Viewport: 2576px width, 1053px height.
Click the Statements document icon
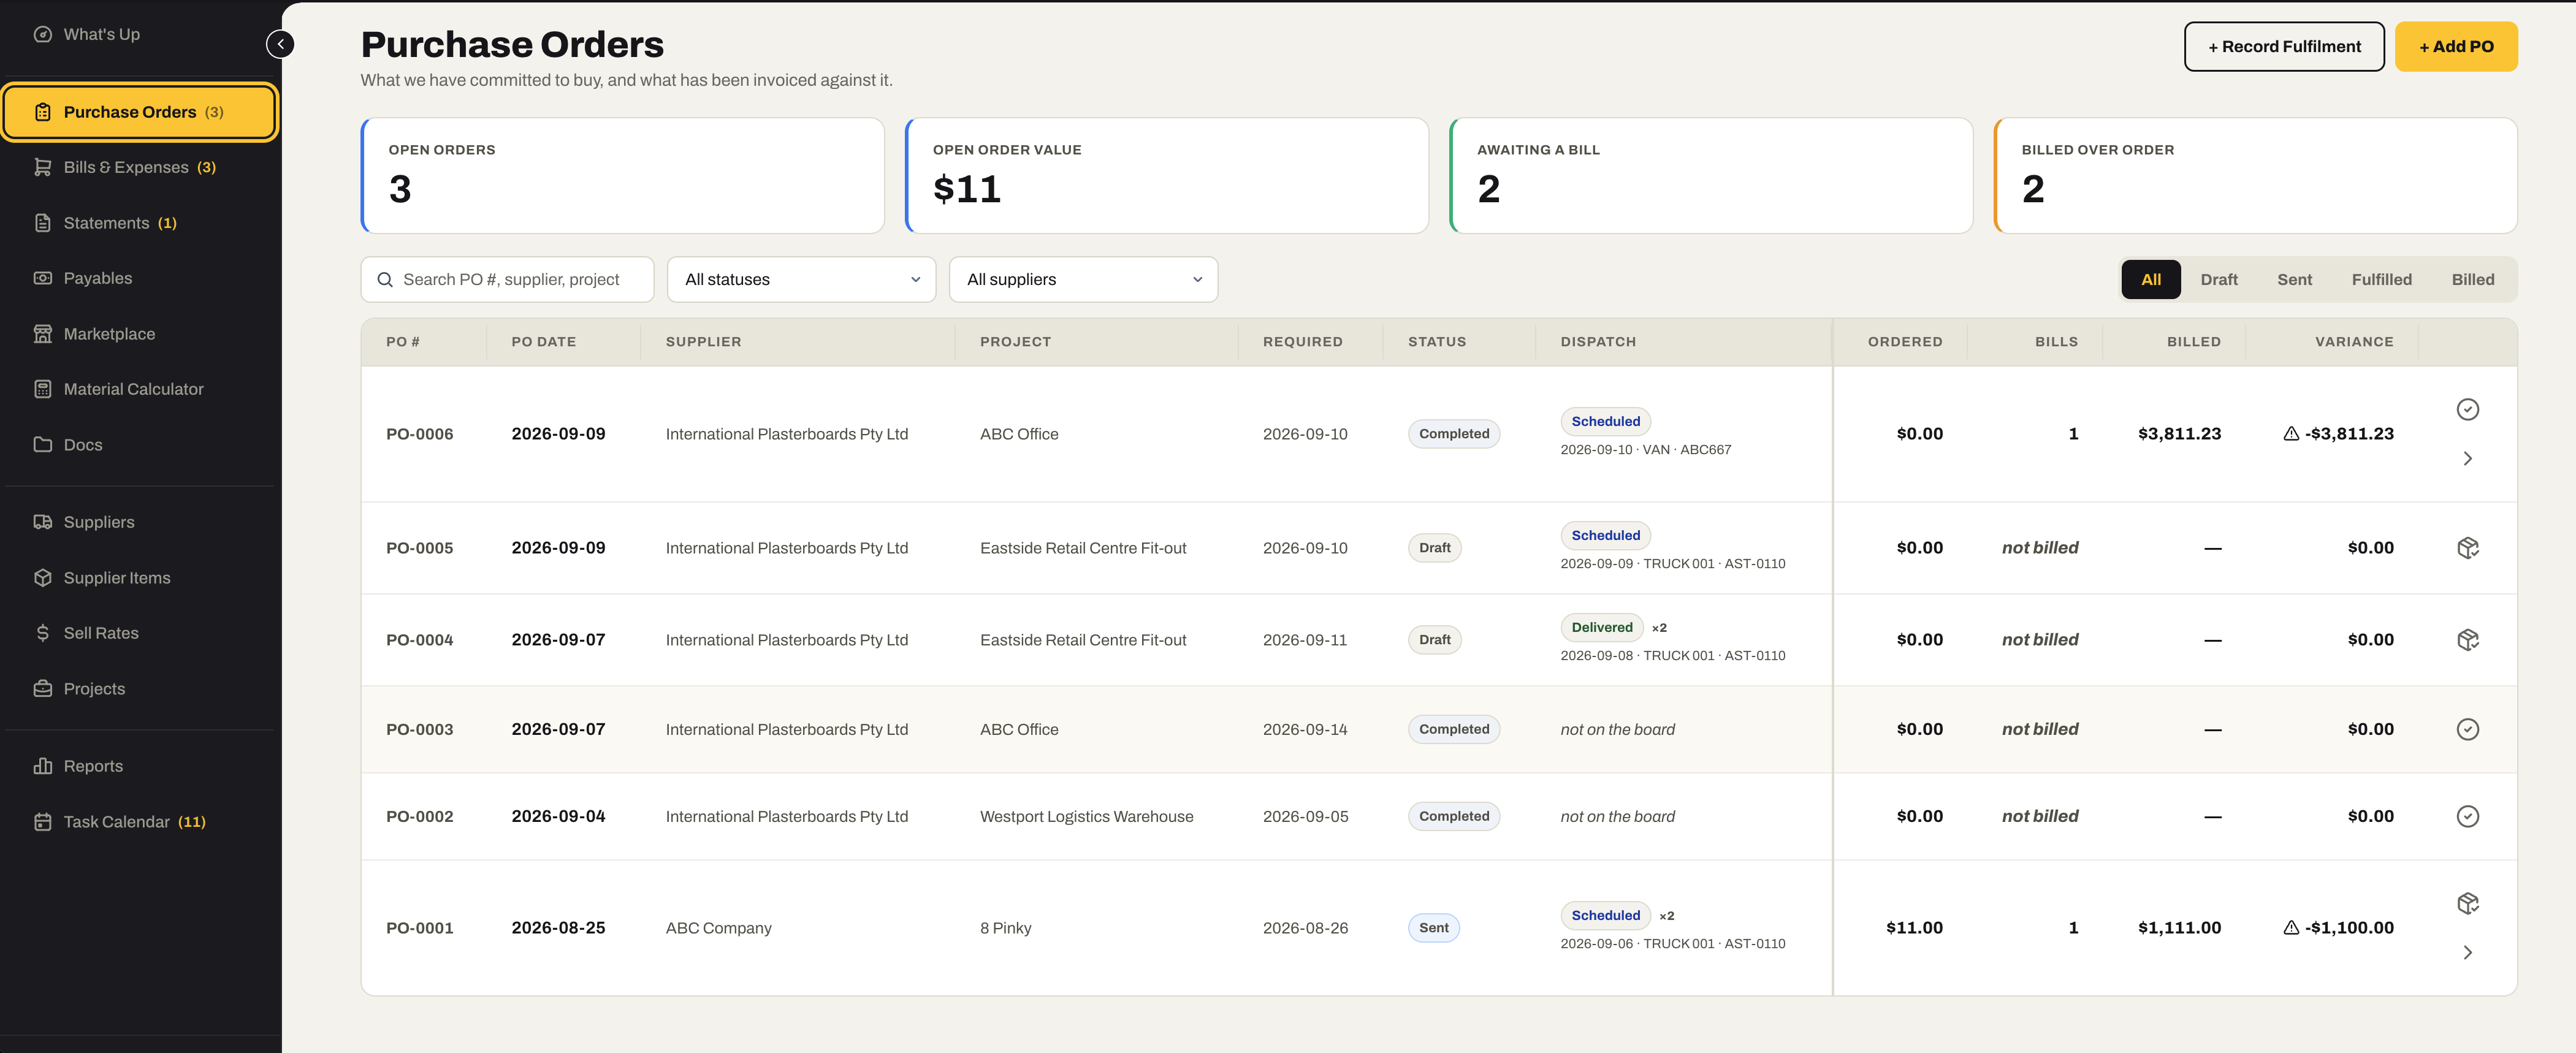[42, 223]
